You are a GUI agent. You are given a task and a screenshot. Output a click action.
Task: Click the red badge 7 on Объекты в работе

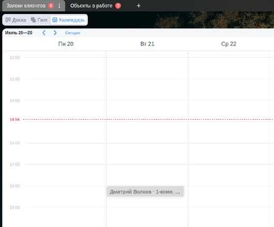tap(118, 6)
